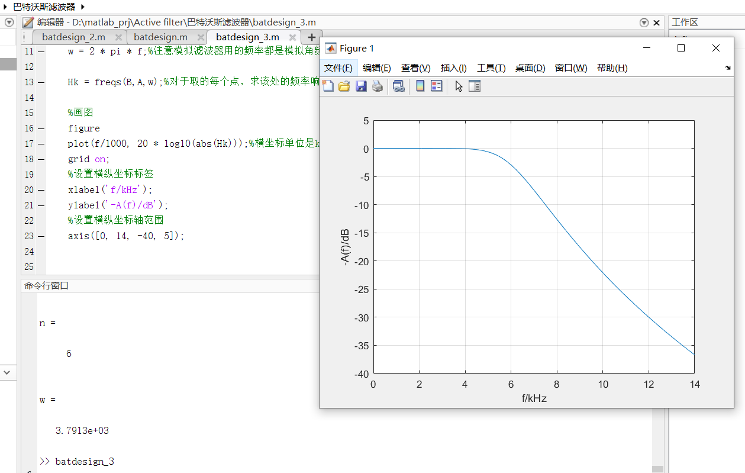745x473 pixels.
Task: Open the 帮助(H) menu in Figure 1
Action: (612, 68)
